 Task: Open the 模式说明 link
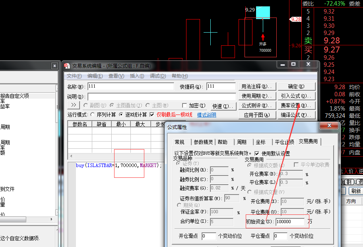206,115
